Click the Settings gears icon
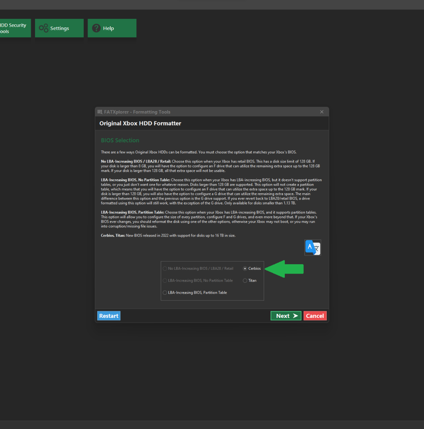The width and height of the screenshot is (424, 429). click(x=44, y=28)
